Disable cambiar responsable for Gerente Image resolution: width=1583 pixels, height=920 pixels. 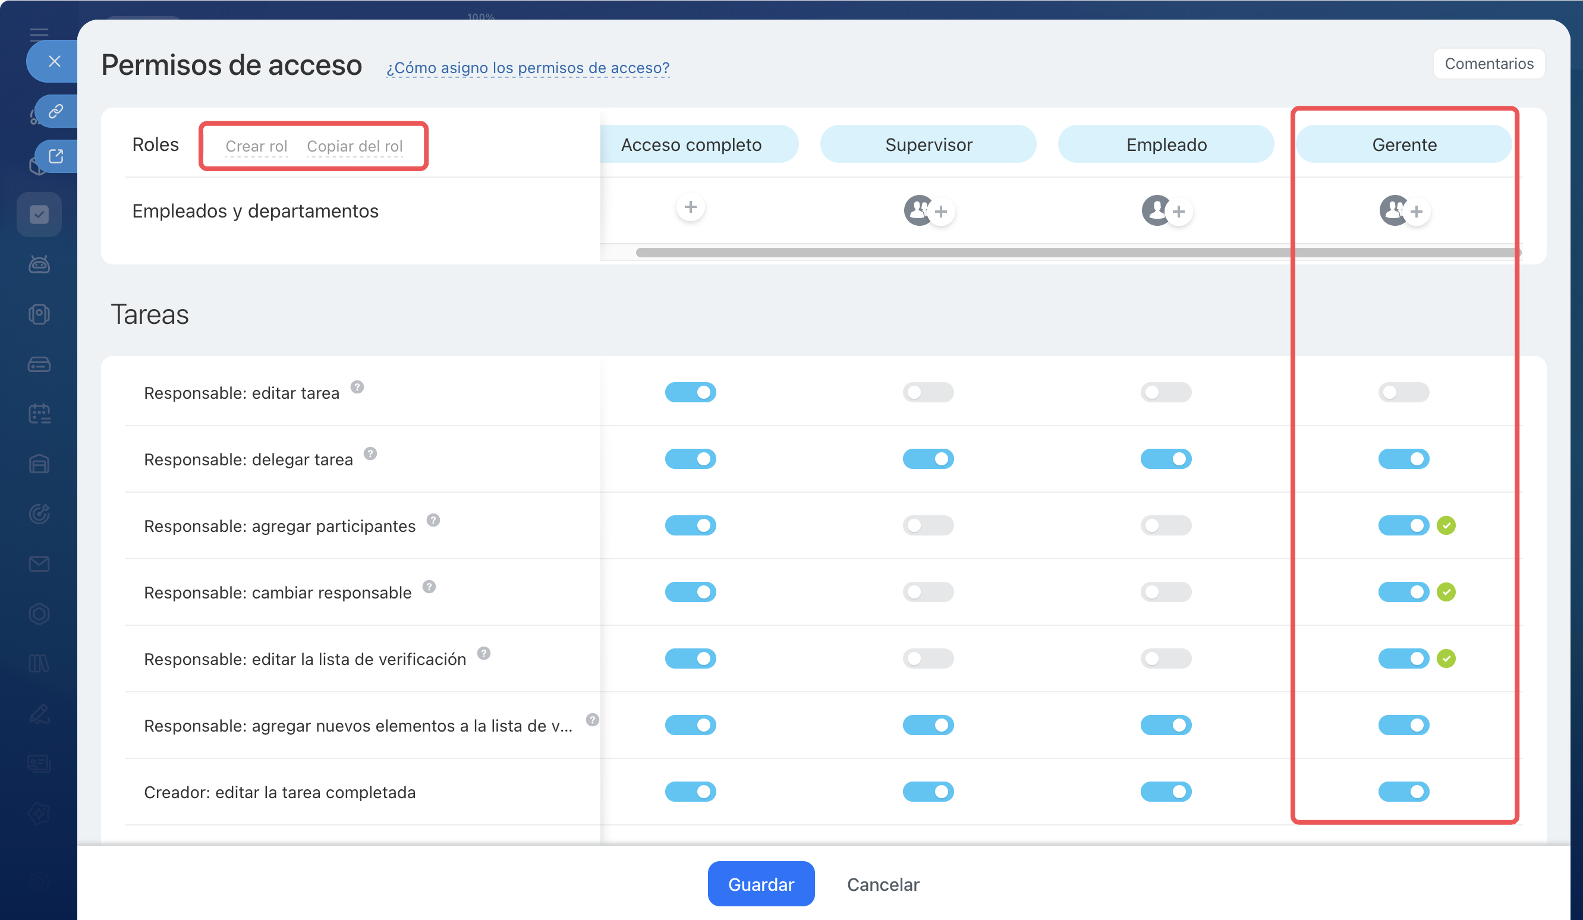click(1403, 592)
